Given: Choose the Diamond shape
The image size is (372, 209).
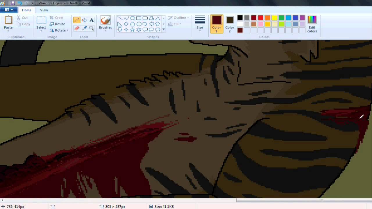Looking at the screenshot, I should click(x=126, y=24).
